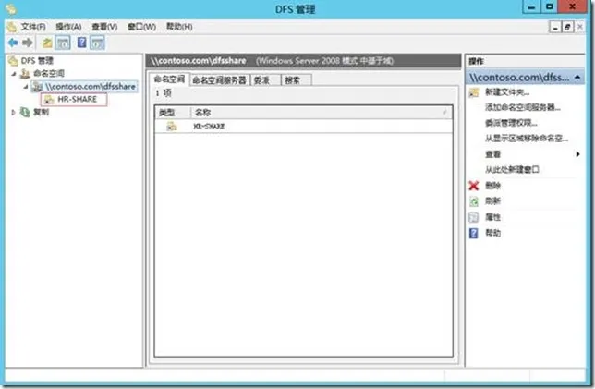Switch to the 命名空间服务器 tab
The image size is (595, 389).
(x=219, y=80)
